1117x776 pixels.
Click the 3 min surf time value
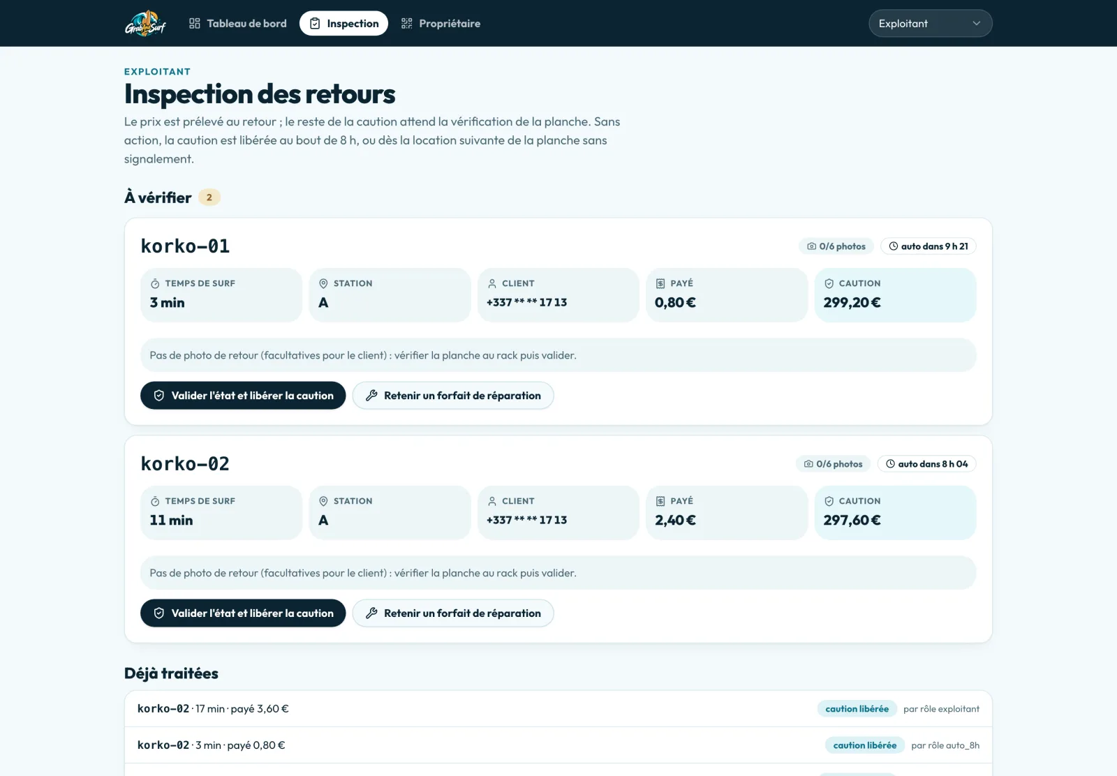click(x=167, y=303)
